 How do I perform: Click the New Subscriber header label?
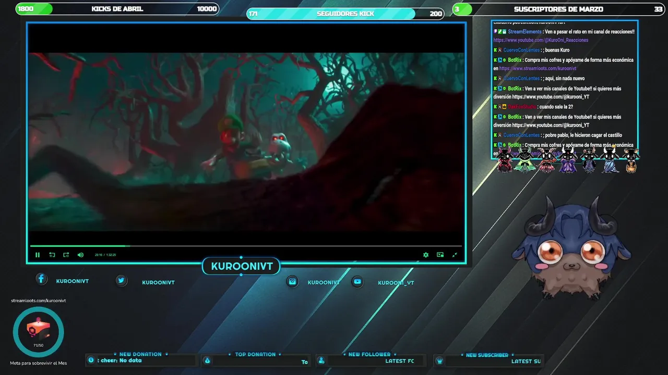(x=487, y=355)
